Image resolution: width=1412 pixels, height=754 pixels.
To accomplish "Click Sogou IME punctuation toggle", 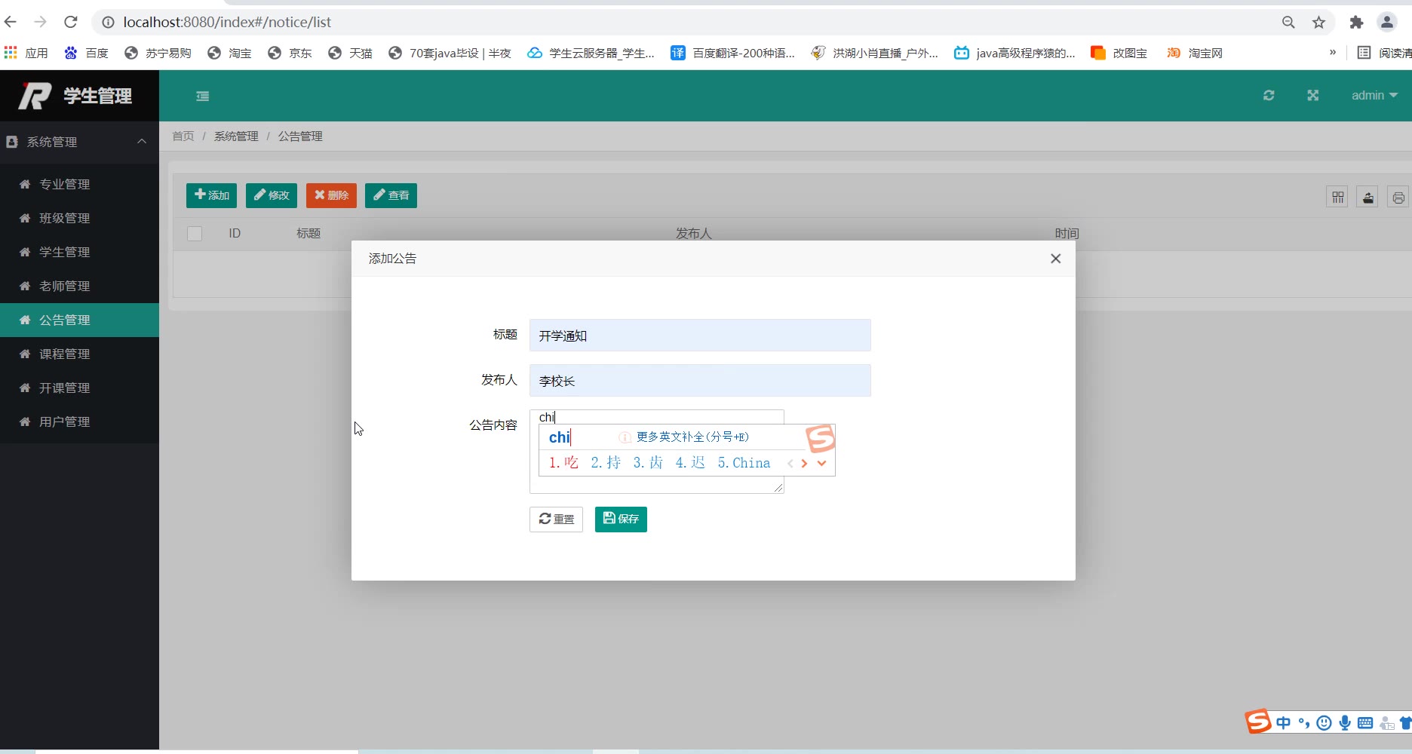I will click(x=1303, y=723).
